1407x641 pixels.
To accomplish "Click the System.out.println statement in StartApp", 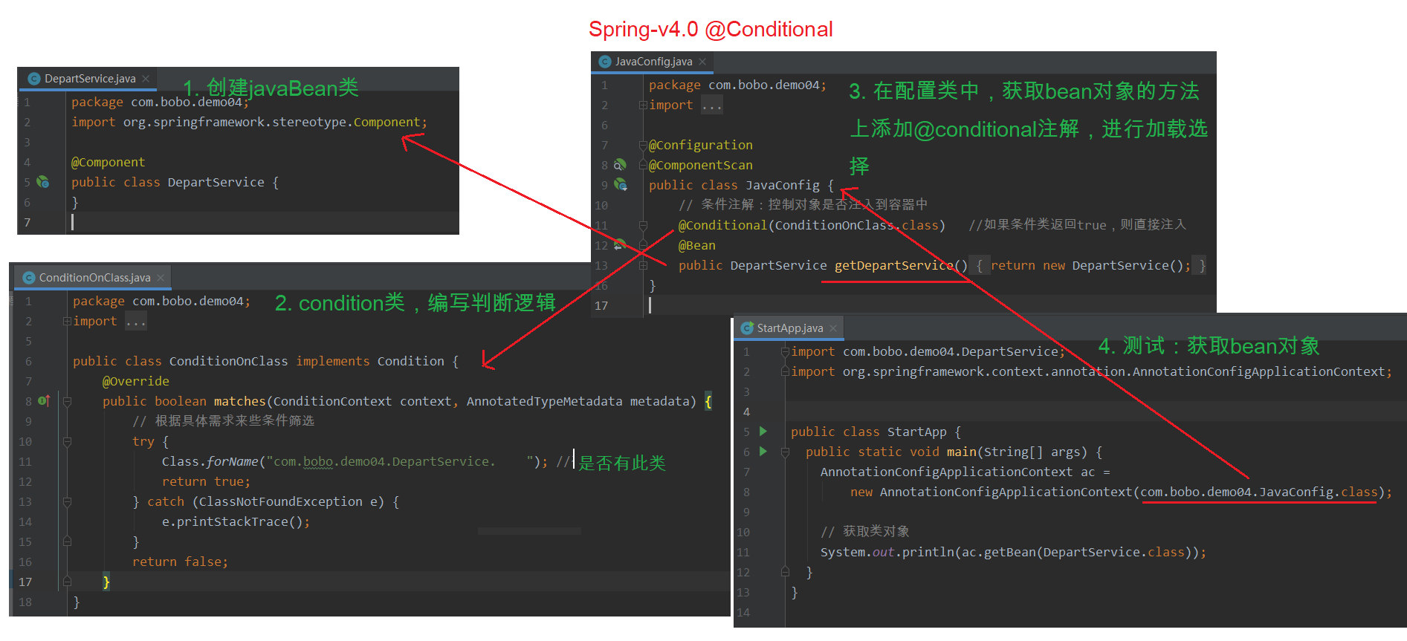I will click(x=1013, y=552).
